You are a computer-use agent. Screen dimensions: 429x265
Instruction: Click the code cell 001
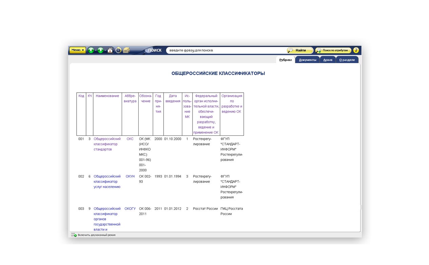(81, 139)
